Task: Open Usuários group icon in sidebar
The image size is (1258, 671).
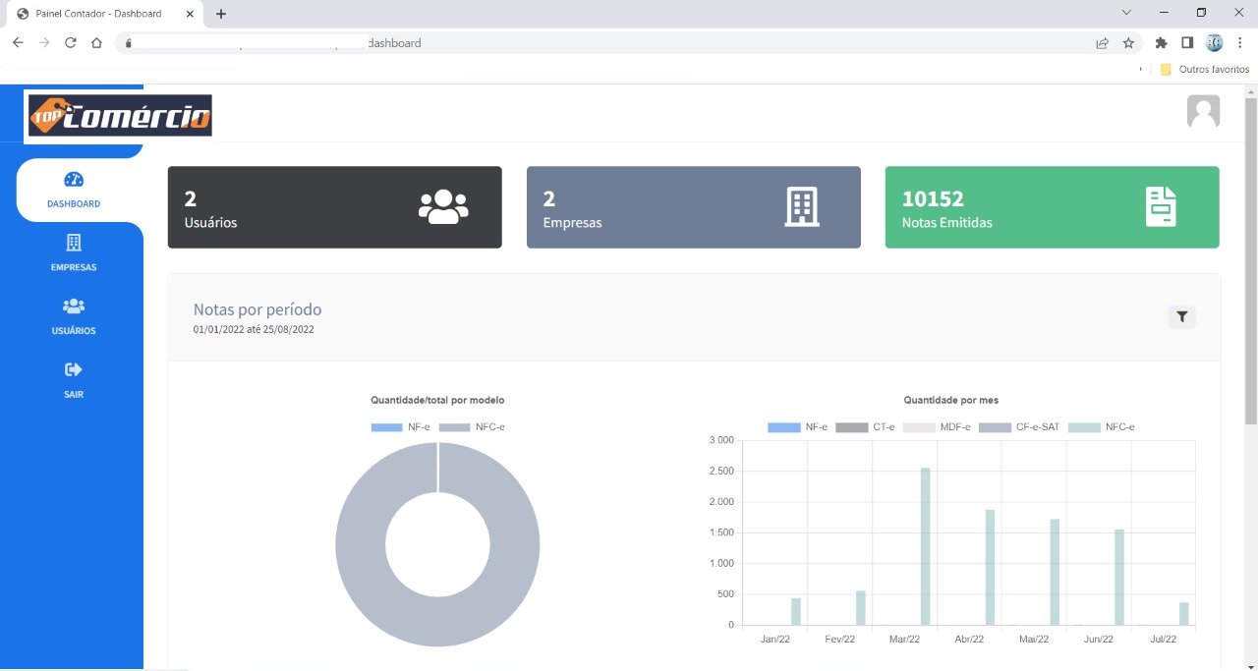Action: [x=74, y=307]
